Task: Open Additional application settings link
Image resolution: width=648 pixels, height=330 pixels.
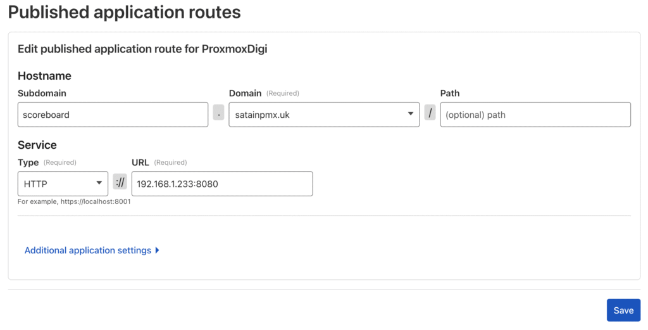Action: 88,250
